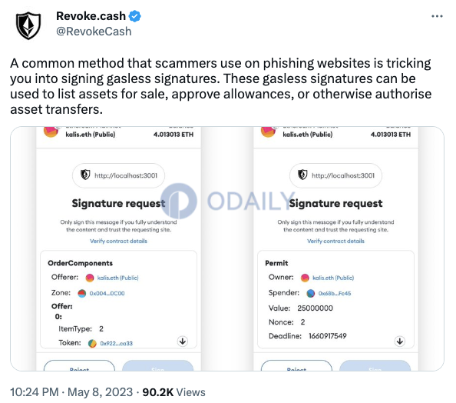Click Reject button in left signature request

pos(79,366)
